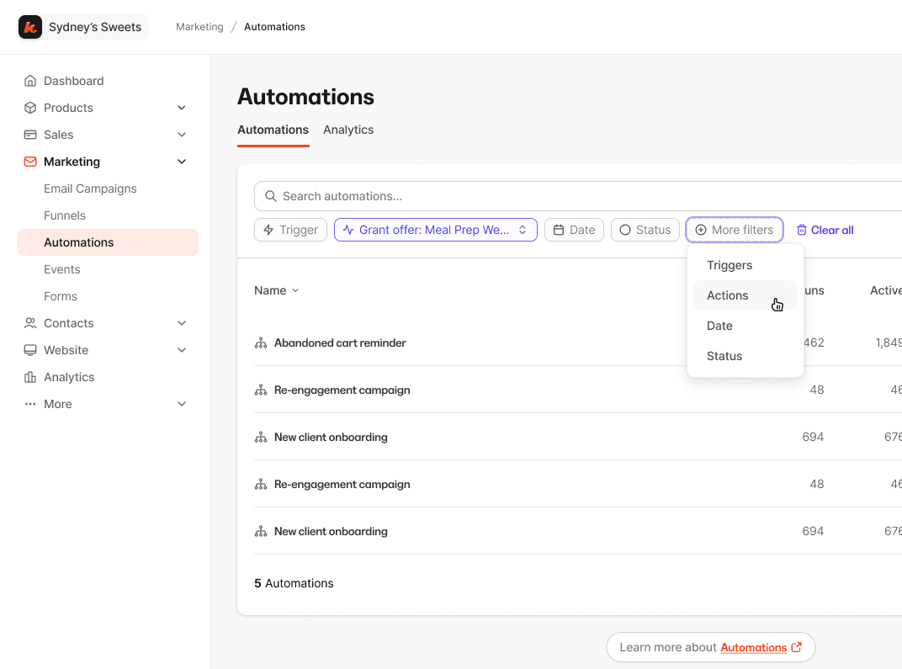Viewport: 902px width, 669px height.
Task: Open the Dashboard home icon
Action: tap(30, 81)
